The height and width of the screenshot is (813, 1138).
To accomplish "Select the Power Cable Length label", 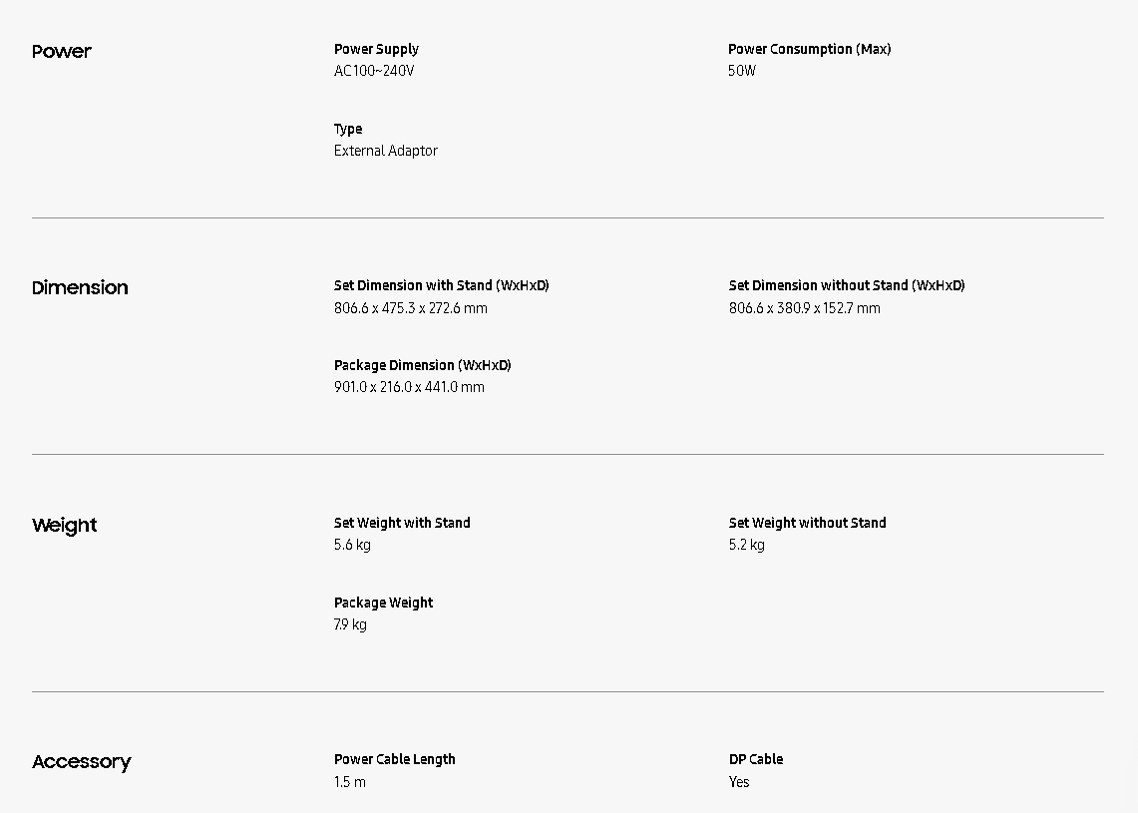I will click(x=395, y=759).
